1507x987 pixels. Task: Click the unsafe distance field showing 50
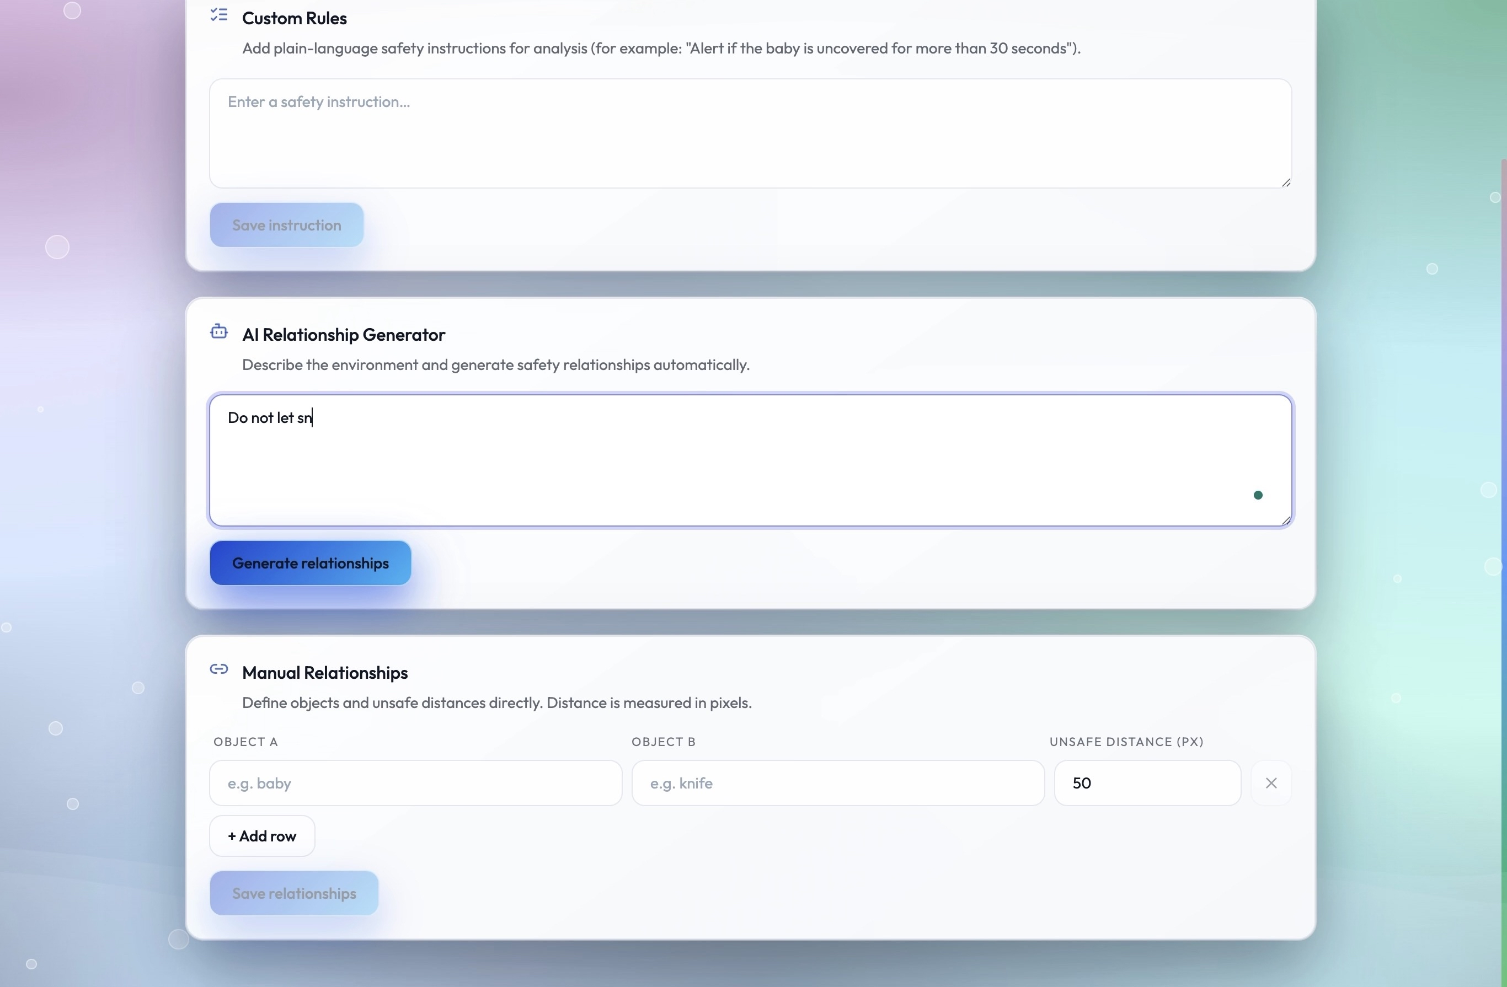click(1146, 783)
